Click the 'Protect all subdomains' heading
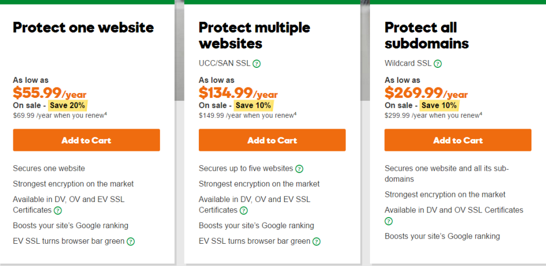Screen dimensions: 546x266 point(427,36)
